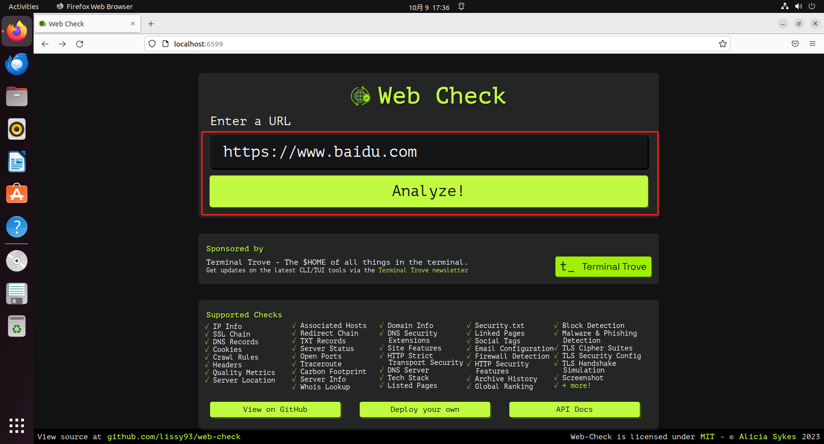Click the DNS Records check item
Image resolution: width=824 pixels, height=444 pixels.
pos(235,342)
